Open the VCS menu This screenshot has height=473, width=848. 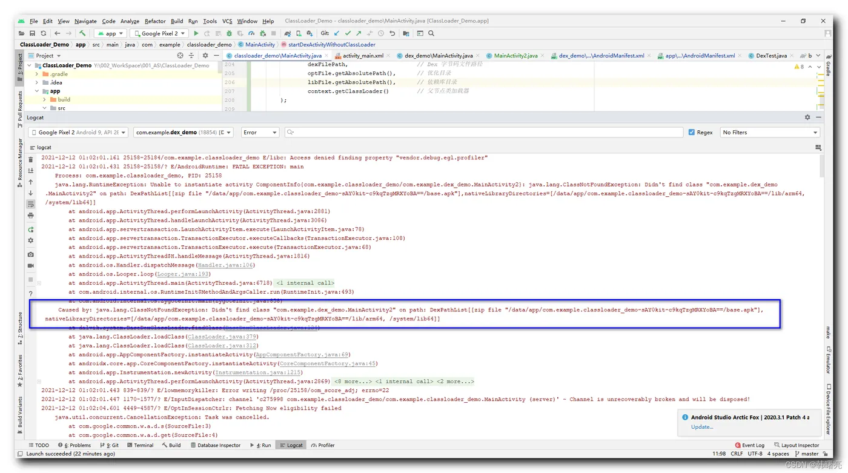click(x=227, y=21)
